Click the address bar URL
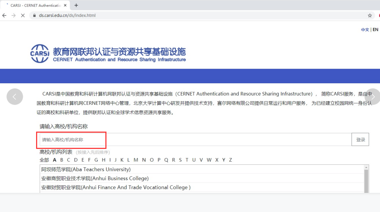Screen dimensions: 380x212 pos(67,16)
